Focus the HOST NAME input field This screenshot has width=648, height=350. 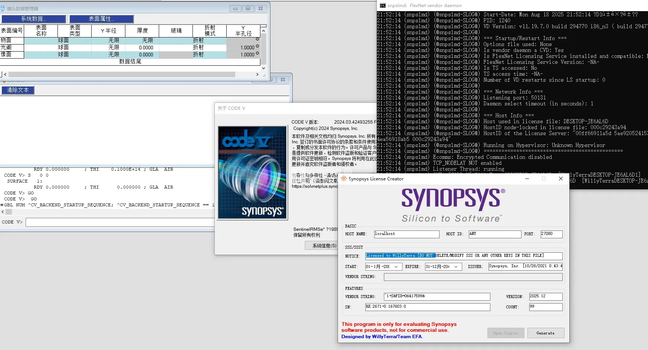(407, 234)
